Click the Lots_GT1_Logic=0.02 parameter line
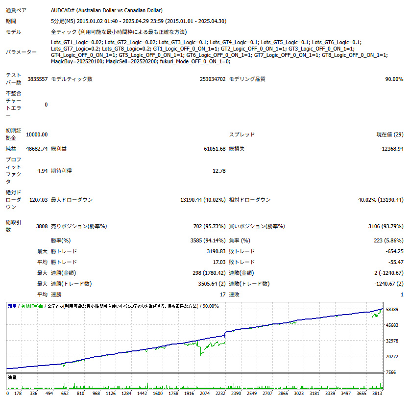Image resolution: width=410 pixels, height=398 pixels. pos(206,42)
